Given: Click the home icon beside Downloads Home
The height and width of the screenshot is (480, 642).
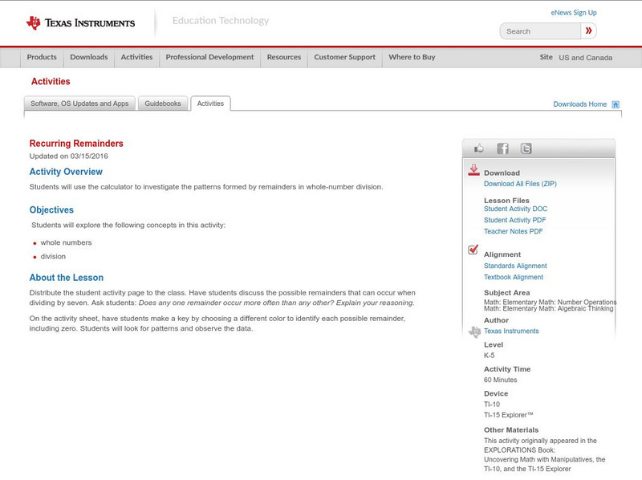Looking at the screenshot, I should [616, 104].
